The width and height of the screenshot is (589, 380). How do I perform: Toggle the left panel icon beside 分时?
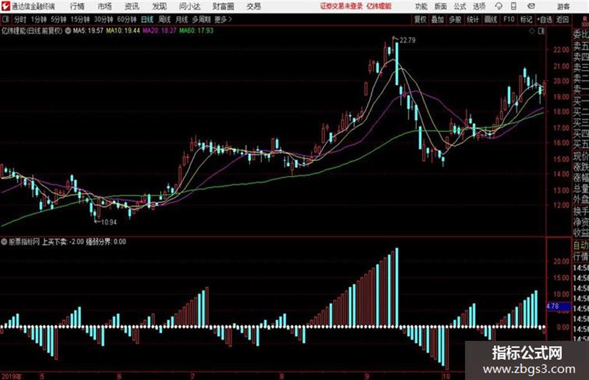[6, 19]
